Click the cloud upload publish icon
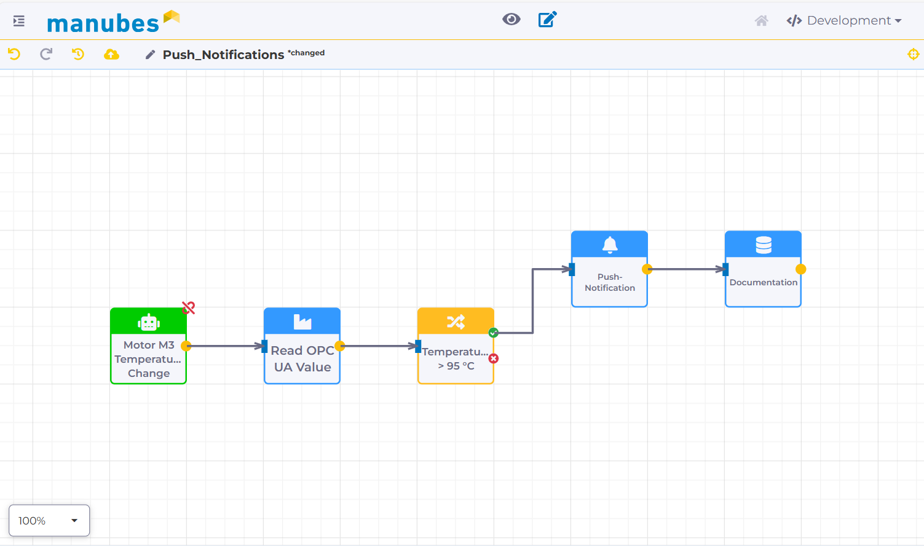This screenshot has width=924, height=546. point(111,54)
